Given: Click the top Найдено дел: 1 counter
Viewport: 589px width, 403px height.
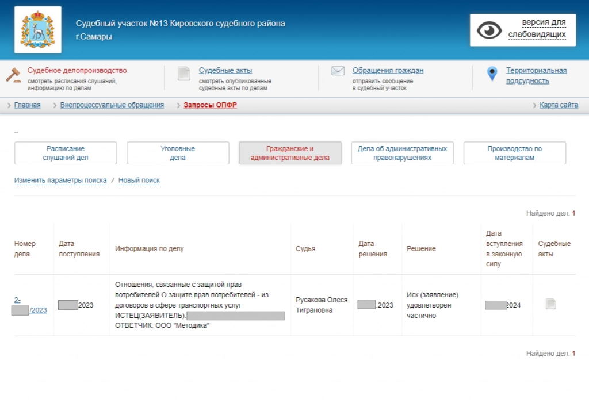Looking at the screenshot, I should [x=550, y=213].
